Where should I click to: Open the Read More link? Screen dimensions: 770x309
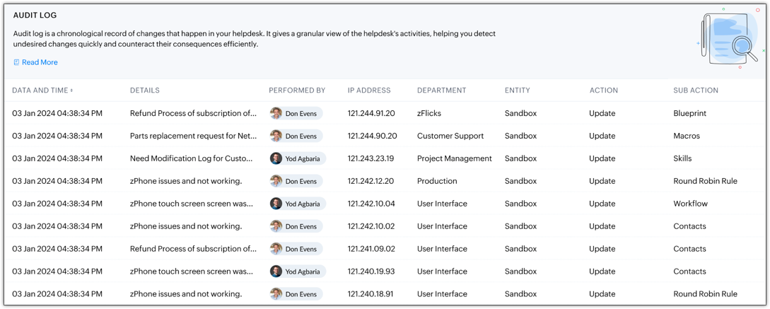tap(40, 62)
